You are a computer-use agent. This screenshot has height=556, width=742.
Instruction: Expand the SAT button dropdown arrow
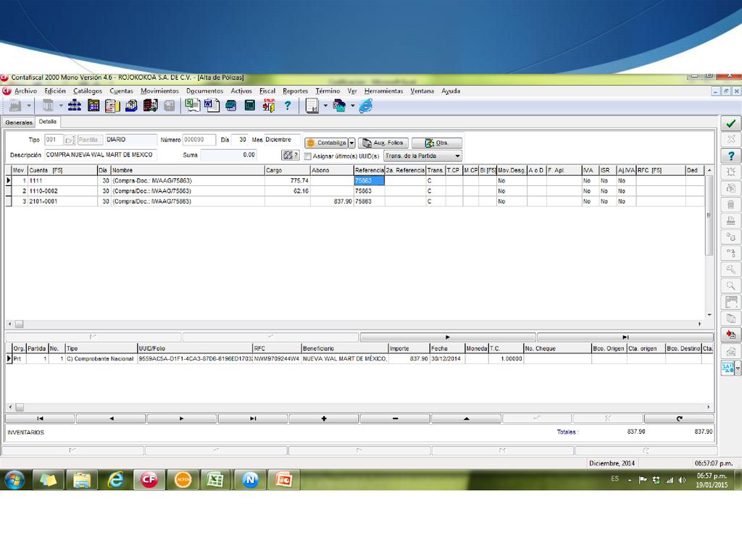pyautogui.click(x=737, y=368)
